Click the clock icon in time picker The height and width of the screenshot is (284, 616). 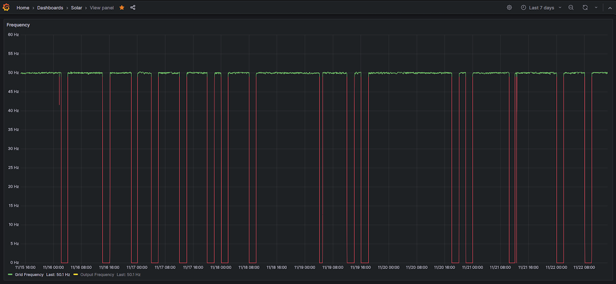[524, 8]
